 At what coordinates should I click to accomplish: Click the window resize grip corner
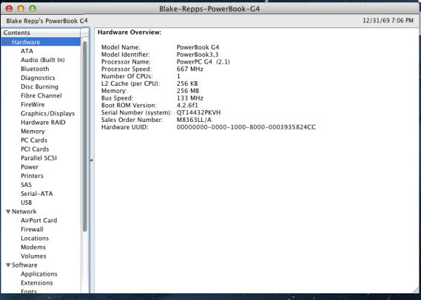[417, 290]
